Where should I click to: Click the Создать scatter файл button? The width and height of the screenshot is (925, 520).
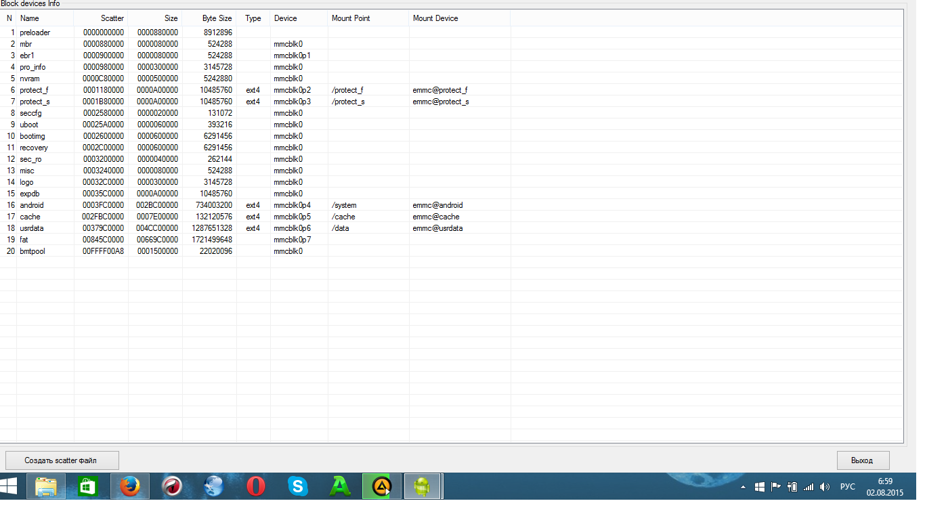point(62,460)
